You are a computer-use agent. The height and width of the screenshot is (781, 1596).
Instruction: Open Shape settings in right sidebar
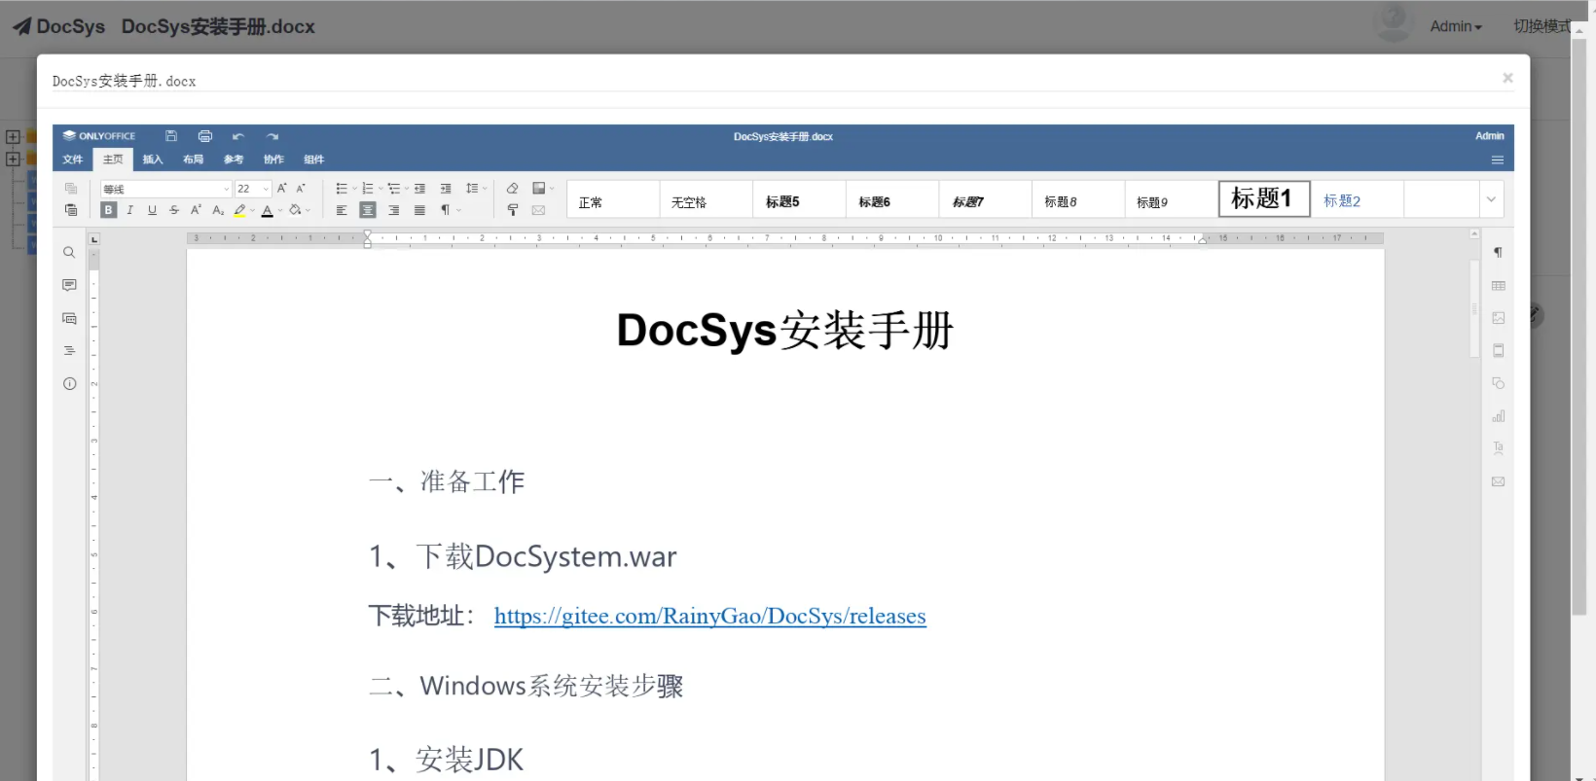point(1498,383)
